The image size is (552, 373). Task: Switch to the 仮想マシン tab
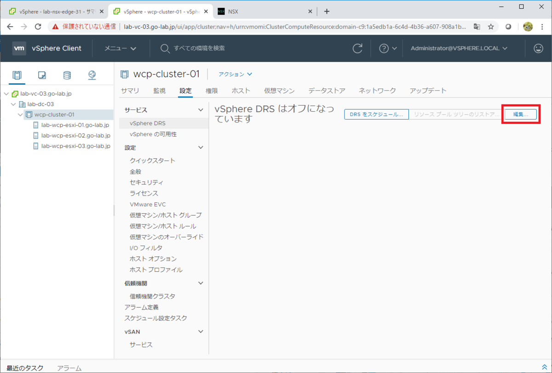coord(279,91)
